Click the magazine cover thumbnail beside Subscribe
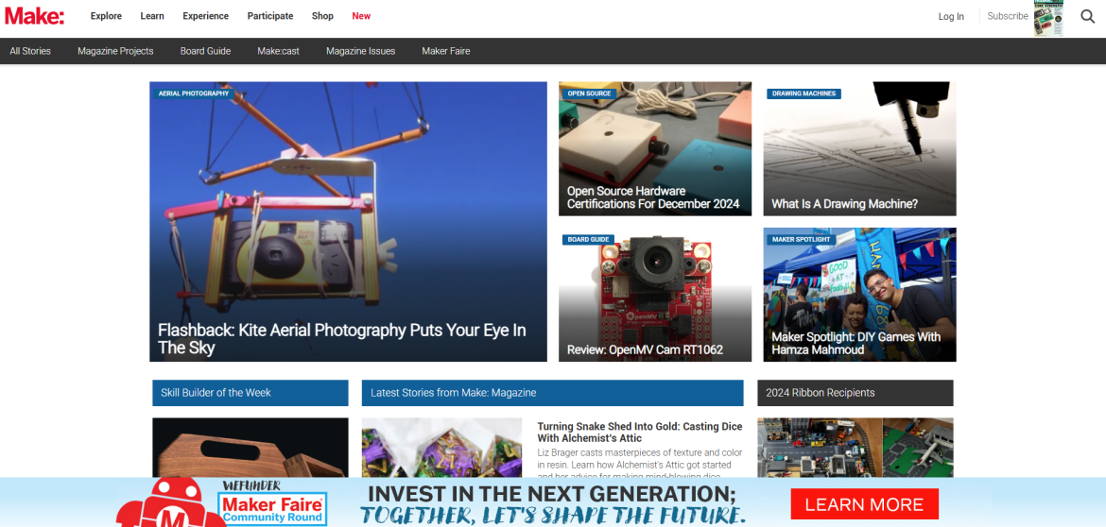This screenshot has height=527, width=1106. [x=1048, y=18]
